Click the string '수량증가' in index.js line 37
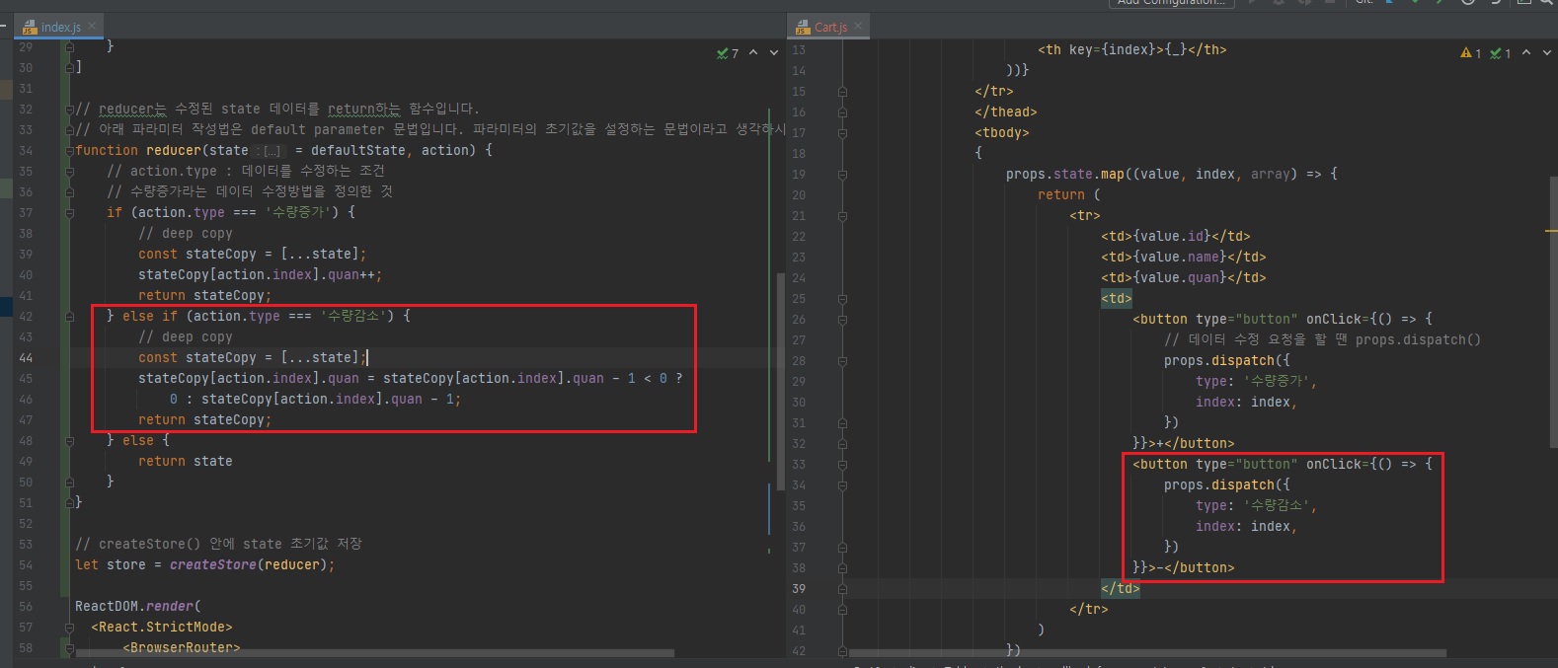Viewport: 1558px width, 668px height. coord(301,213)
